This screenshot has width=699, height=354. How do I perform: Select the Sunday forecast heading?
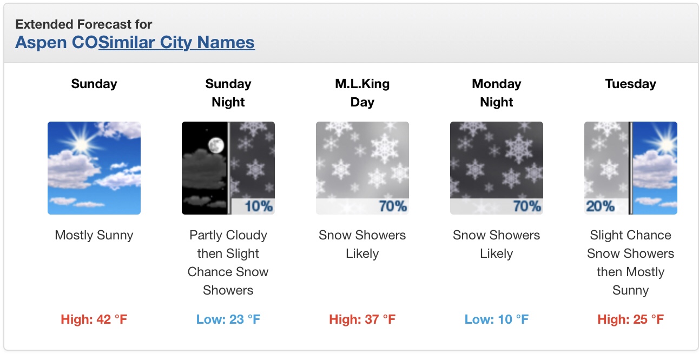(x=94, y=84)
